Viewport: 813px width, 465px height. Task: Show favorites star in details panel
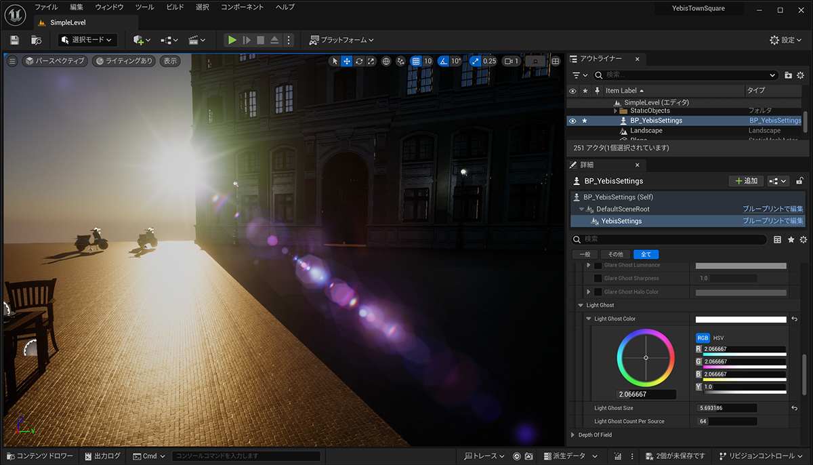click(x=791, y=239)
